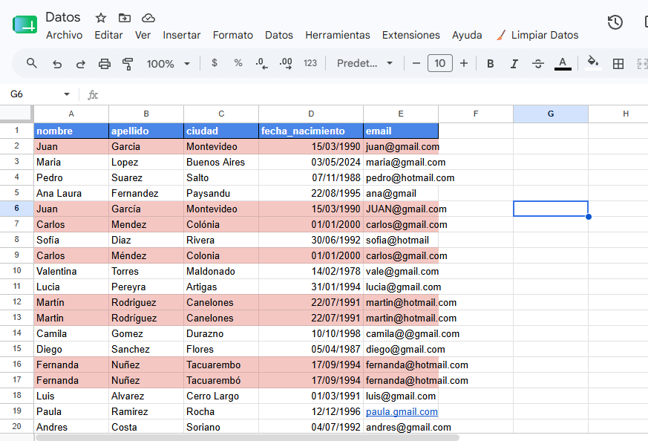Screen dimensions: 648x441
Task: Click the search menus magnifier icon
Action: click(32, 63)
